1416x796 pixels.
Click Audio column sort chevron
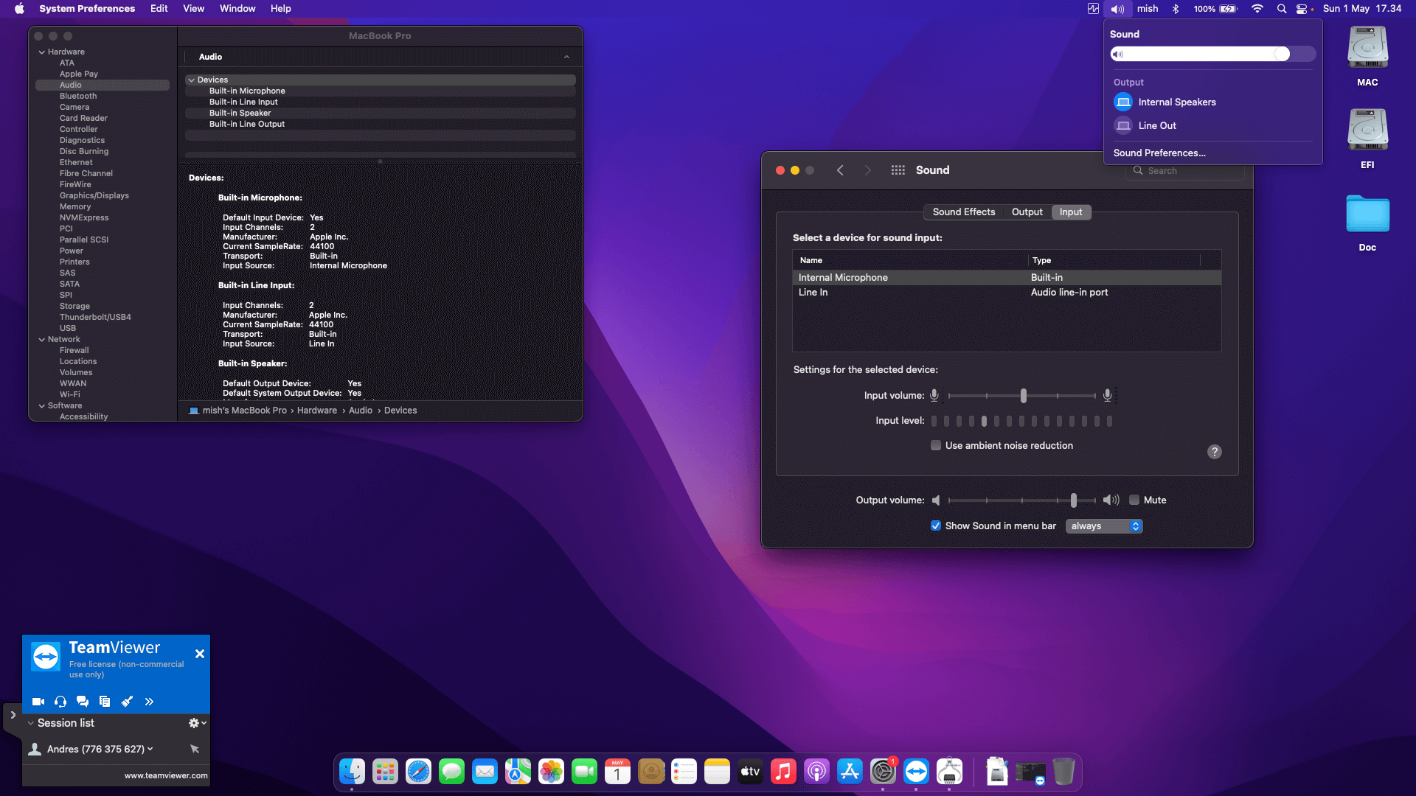566,57
